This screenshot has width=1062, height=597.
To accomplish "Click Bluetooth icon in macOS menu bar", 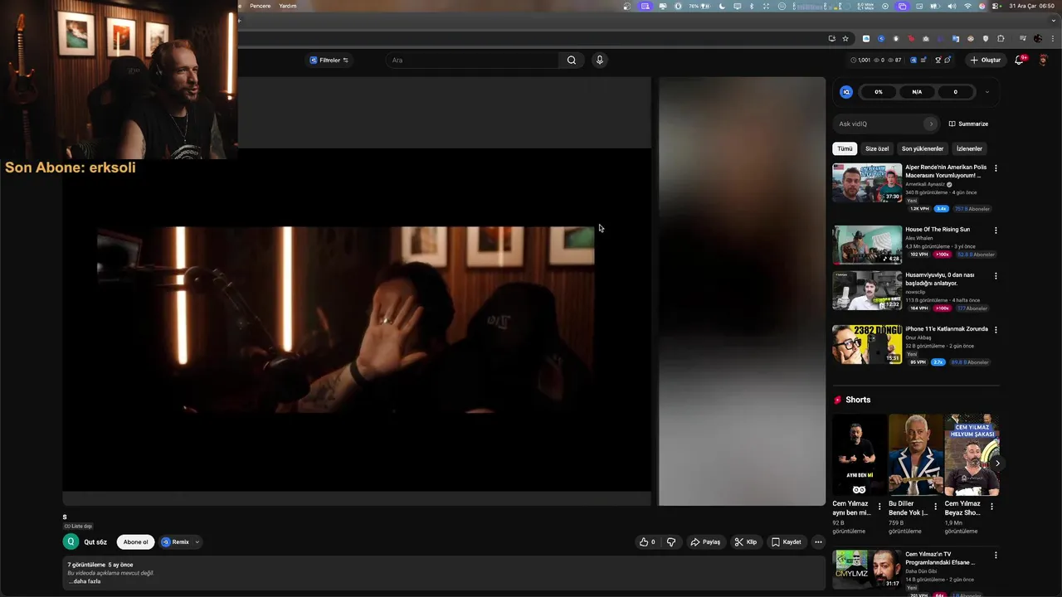I will click(752, 6).
